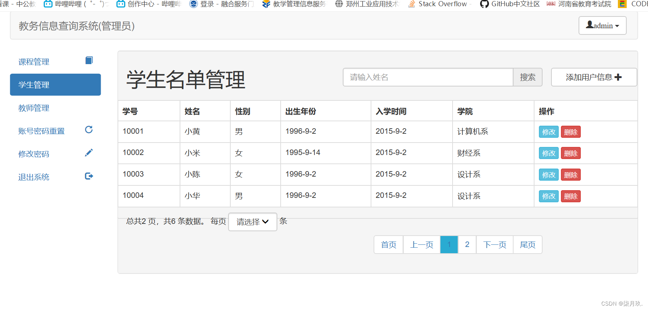Select page 1 in pagination
The height and width of the screenshot is (310, 648).
click(x=449, y=244)
